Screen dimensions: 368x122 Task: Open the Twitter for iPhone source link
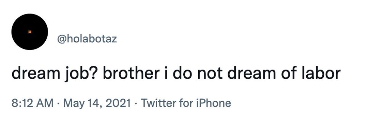click(186, 103)
